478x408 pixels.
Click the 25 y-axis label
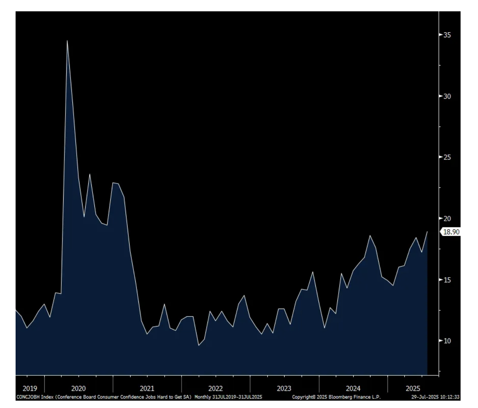(x=447, y=157)
